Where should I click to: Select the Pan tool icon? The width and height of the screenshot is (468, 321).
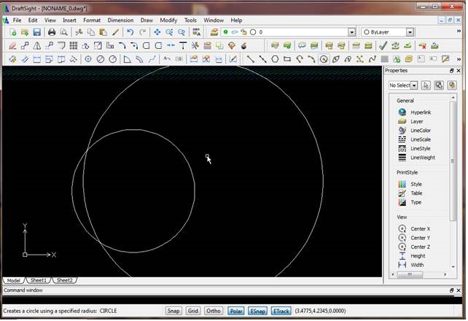tap(157, 32)
